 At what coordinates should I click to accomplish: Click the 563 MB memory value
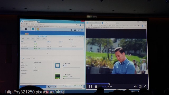click(65, 77)
